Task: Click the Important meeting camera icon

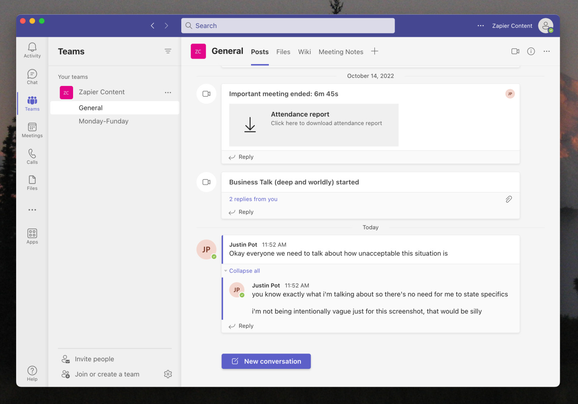Action: tap(206, 94)
